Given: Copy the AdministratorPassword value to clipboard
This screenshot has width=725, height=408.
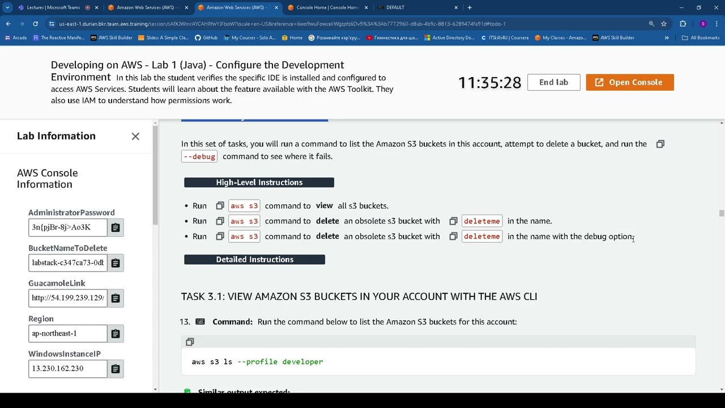Looking at the screenshot, I should [x=116, y=227].
